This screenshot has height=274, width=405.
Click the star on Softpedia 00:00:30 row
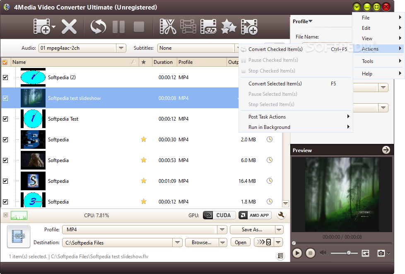(144, 139)
